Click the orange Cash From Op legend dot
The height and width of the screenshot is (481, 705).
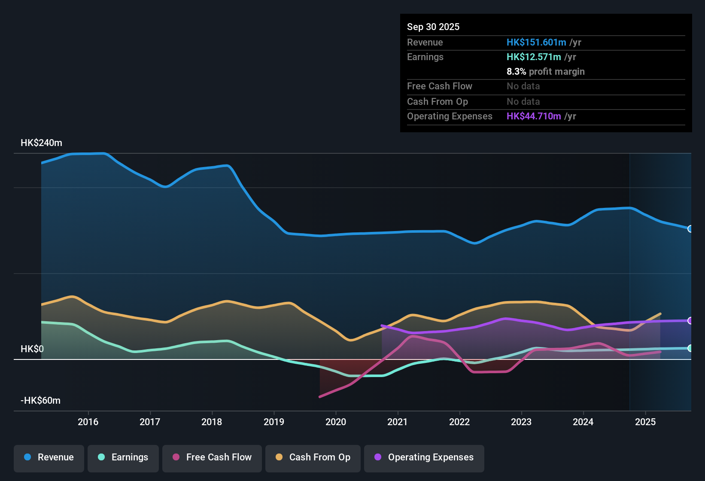pyautogui.click(x=279, y=457)
